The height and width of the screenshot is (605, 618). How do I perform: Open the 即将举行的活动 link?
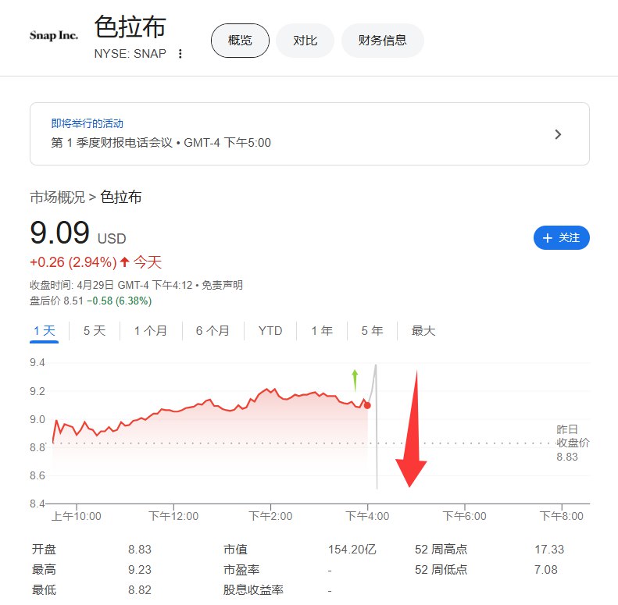click(x=87, y=123)
